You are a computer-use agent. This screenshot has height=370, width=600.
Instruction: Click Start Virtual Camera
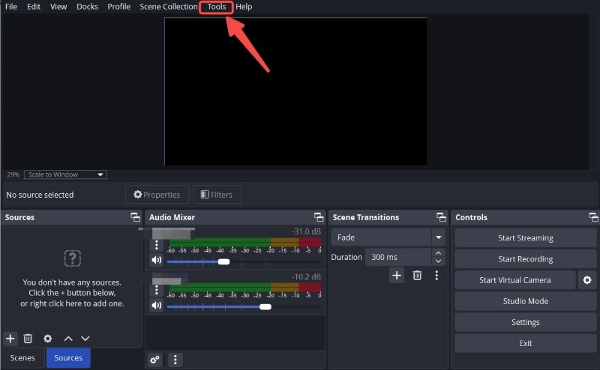(515, 280)
